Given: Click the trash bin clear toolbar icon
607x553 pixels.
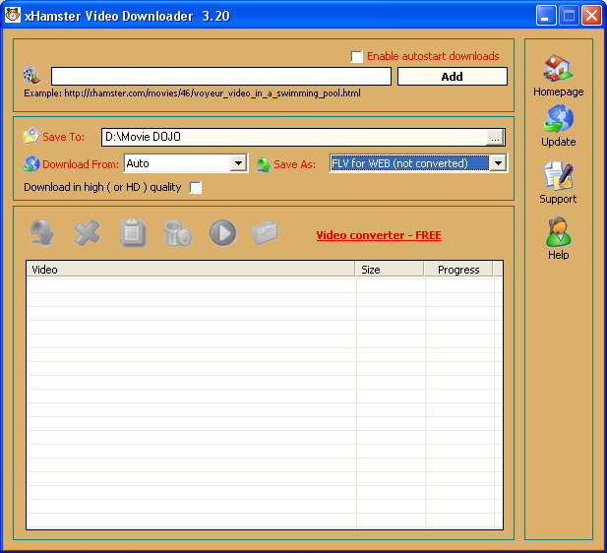Looking at the screenshot, I should [178, 233].
